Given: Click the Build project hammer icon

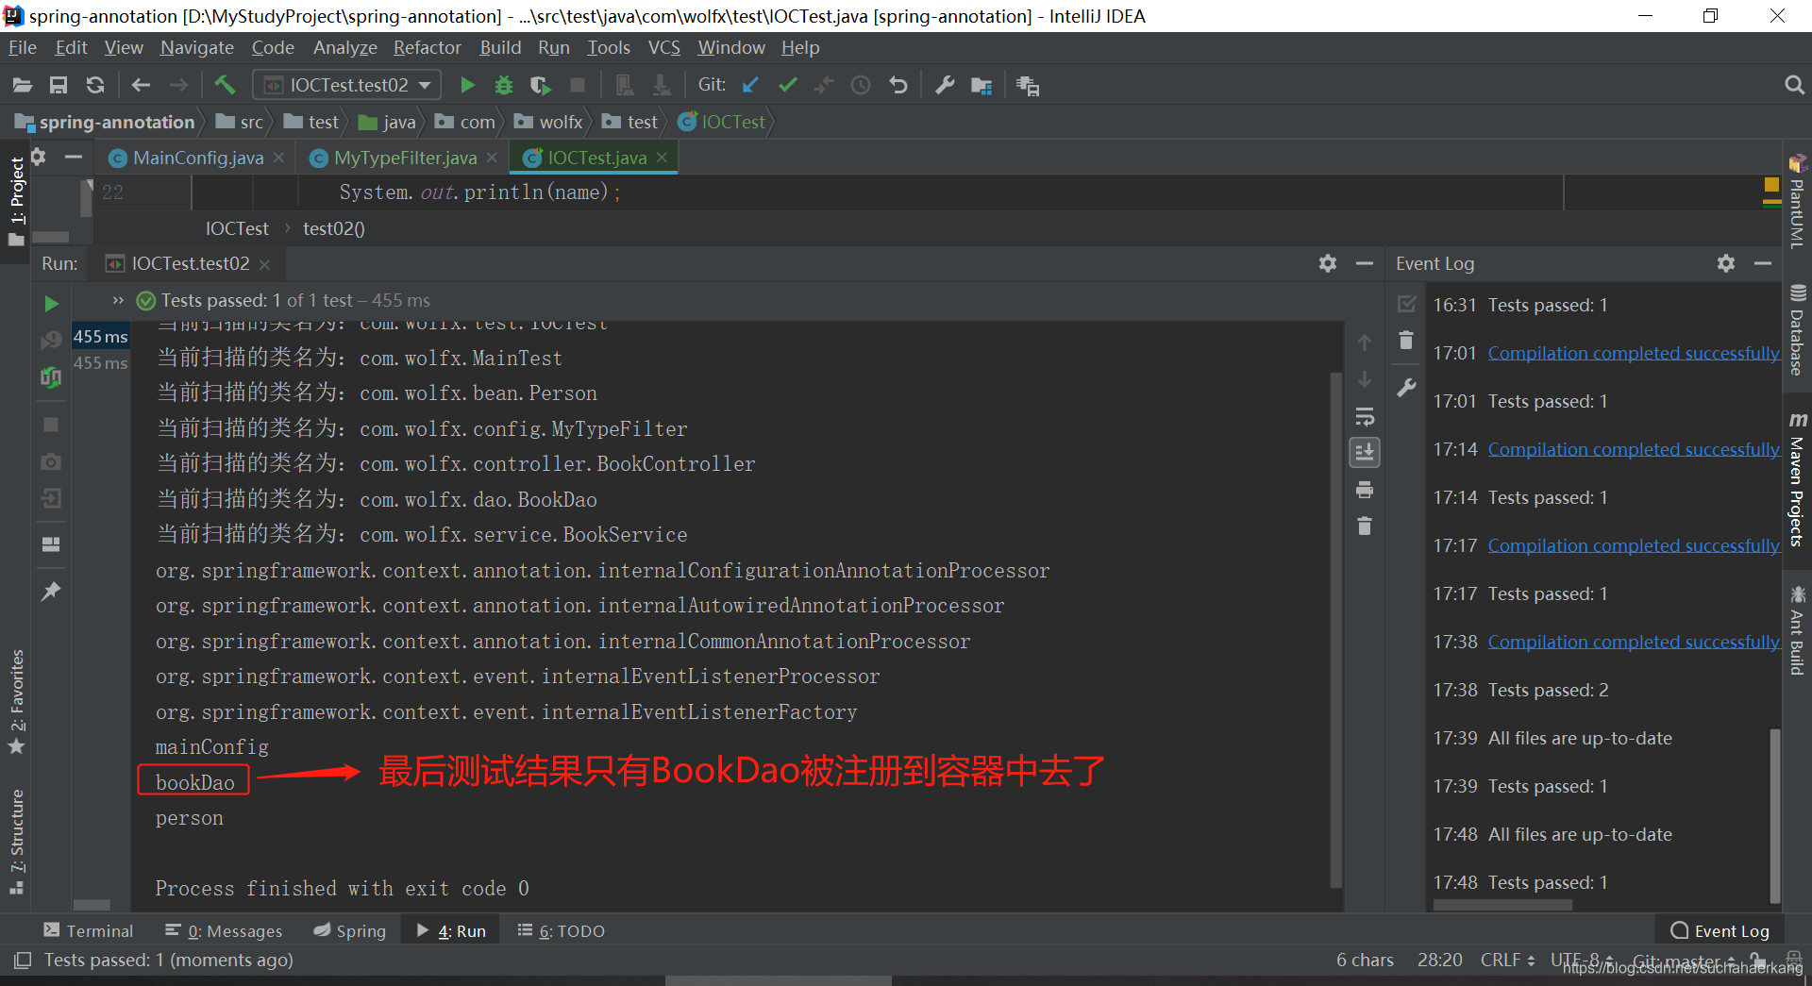Looking at the screenshot, I should tap(225, 85).
